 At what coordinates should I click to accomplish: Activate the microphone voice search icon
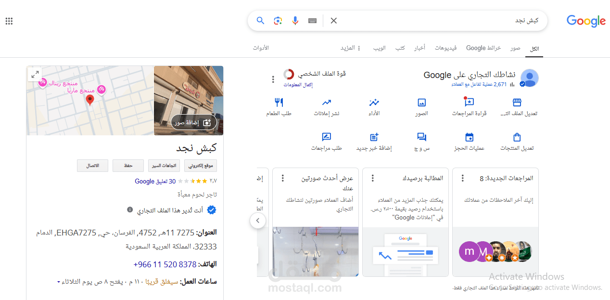click(295, 21)
